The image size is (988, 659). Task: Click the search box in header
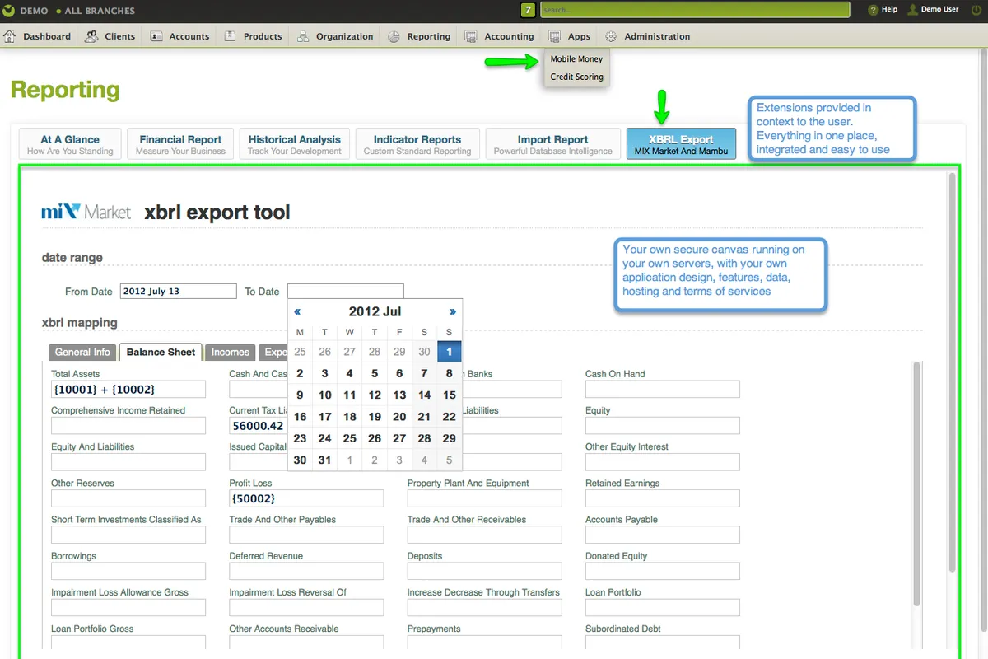coord(695,10)
